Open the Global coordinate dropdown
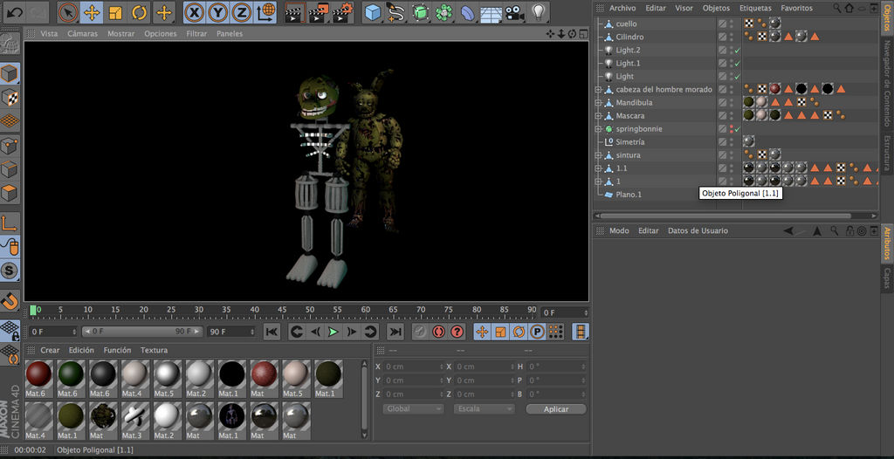The width and height of the screenshot is (894, 459). (x=413, y=408)
